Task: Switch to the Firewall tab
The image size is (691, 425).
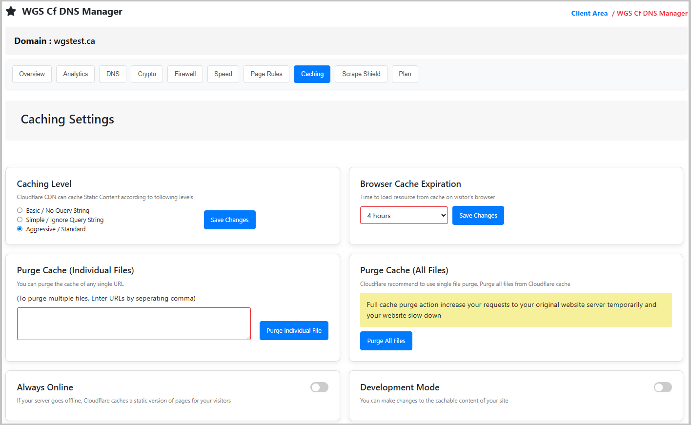Action: click(185, 74)
